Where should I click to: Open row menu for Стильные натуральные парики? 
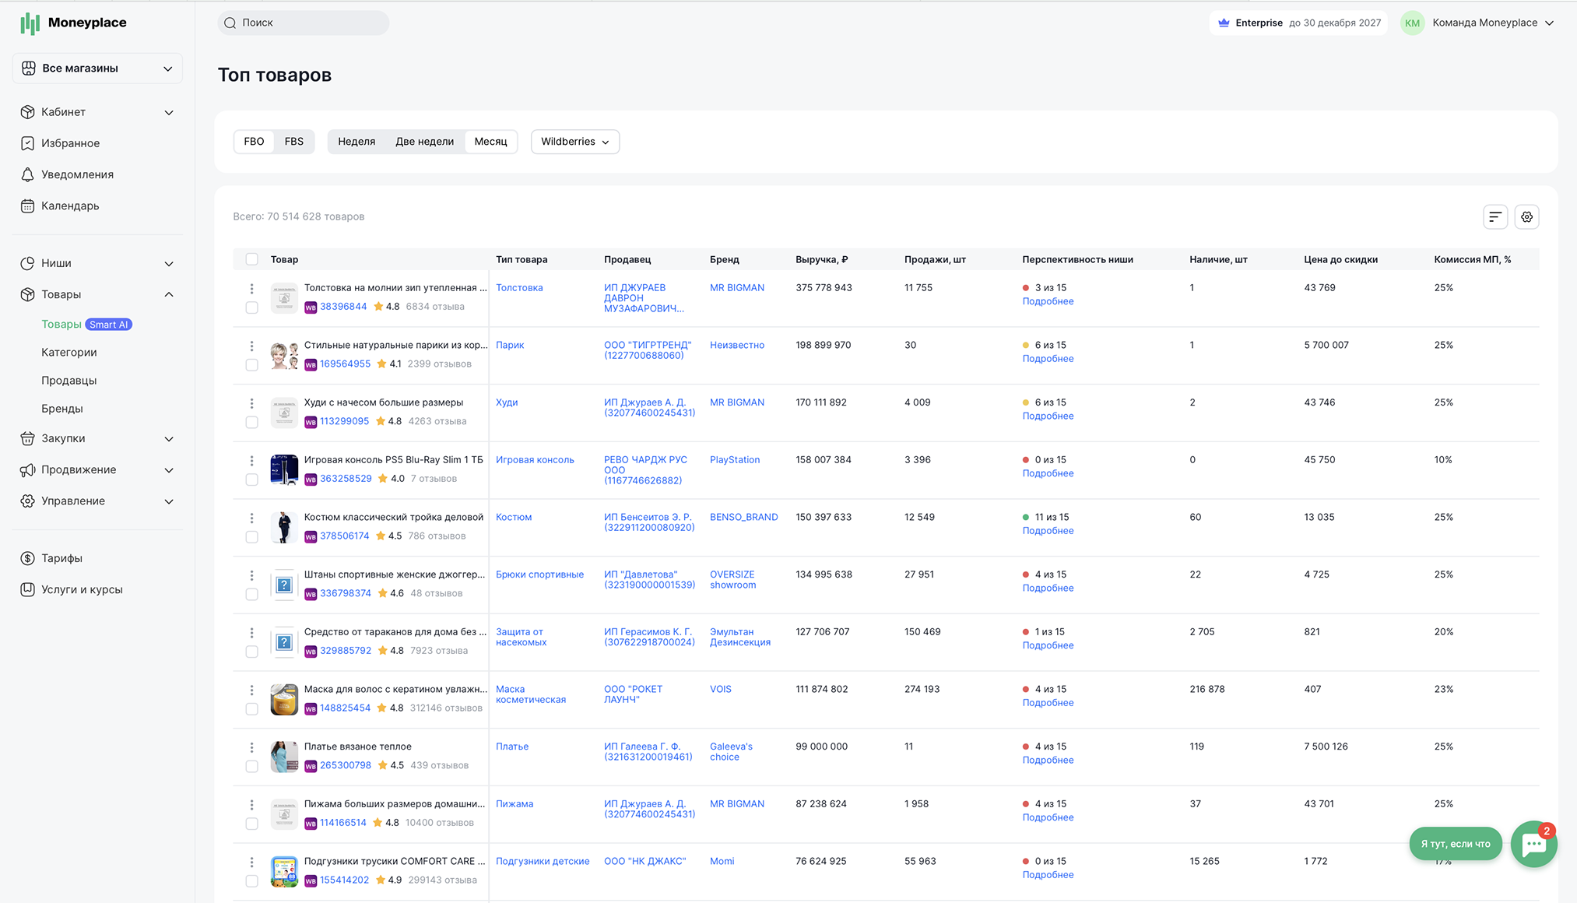pyautogui.click(x=251, y=346)
